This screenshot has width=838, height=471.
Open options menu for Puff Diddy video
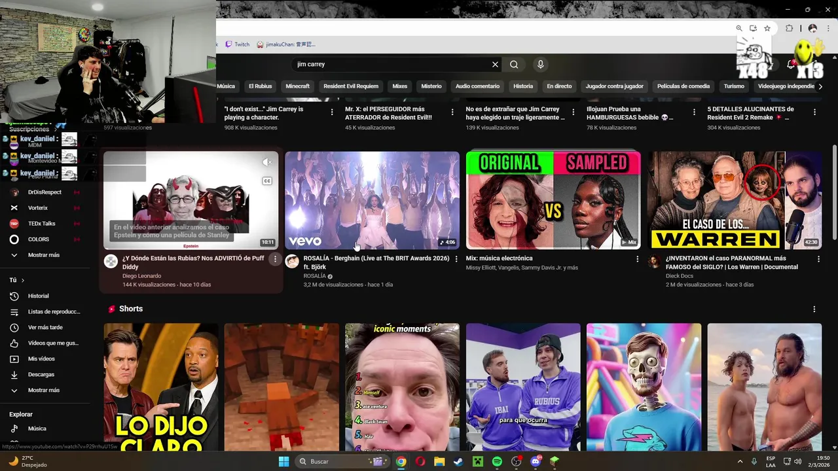tap(275, 259)
